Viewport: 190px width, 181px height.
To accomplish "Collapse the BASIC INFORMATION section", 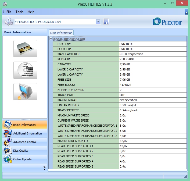I will click(x=51, y=39).
